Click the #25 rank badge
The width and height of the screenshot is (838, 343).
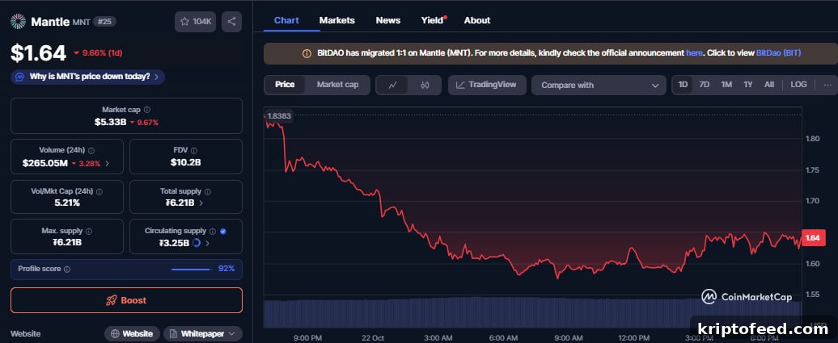tap(105, 21)
